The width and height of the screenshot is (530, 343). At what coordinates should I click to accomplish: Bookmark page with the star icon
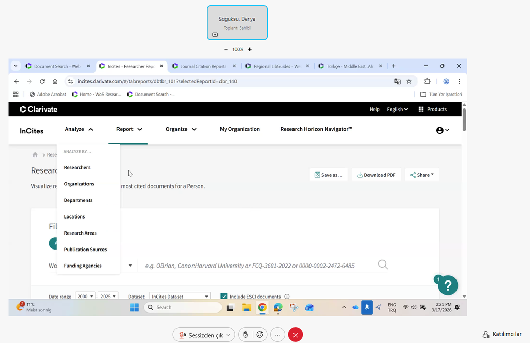[x=409, y=81]
